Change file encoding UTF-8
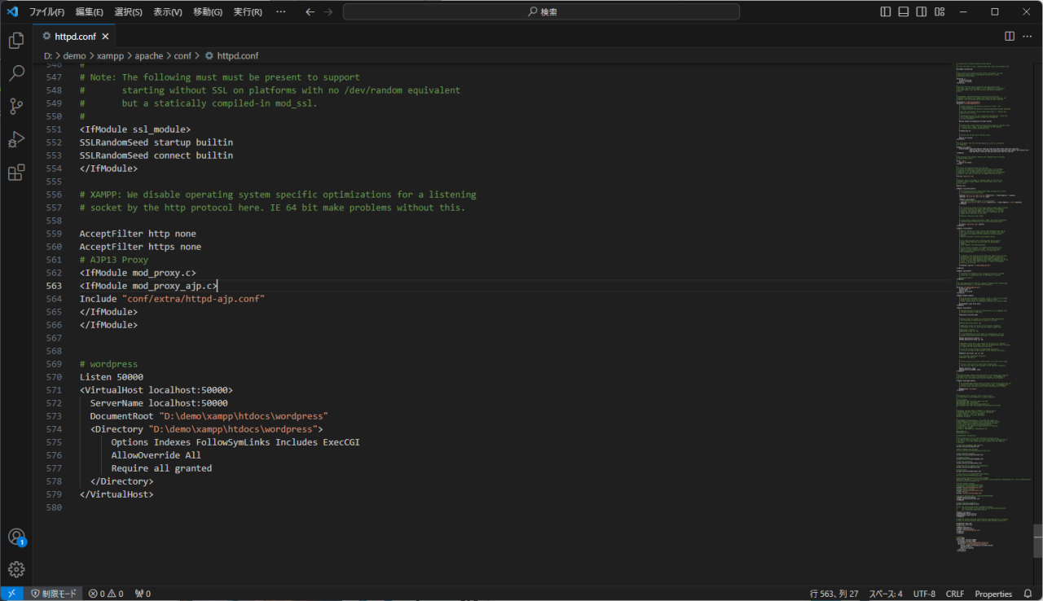The height and width of the screenshot is (601, 1043). pyautogui.click(x=925, y=594)
